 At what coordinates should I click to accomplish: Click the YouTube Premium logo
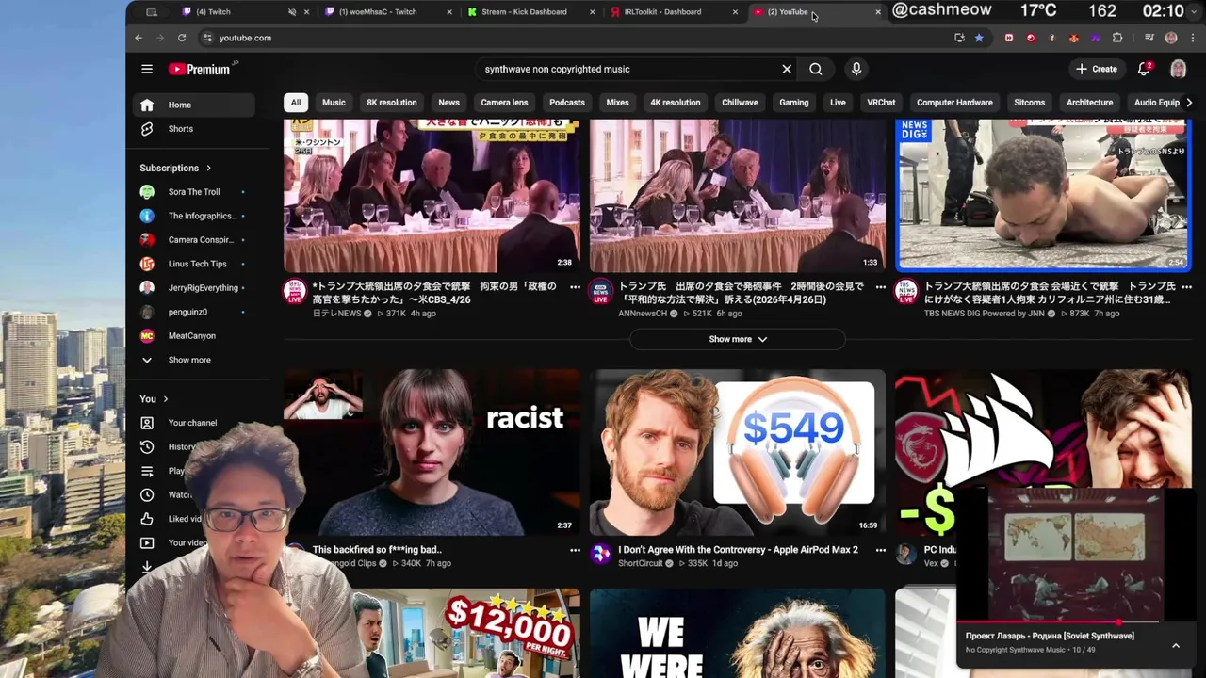[x=201, y=69]
